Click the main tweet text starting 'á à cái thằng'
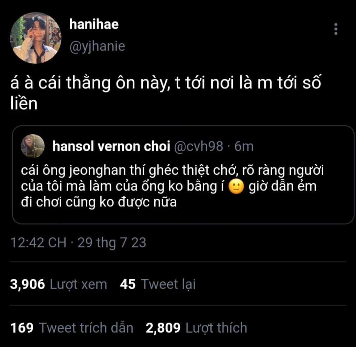This screenshot has height=347, width=356. click(166, 92)
